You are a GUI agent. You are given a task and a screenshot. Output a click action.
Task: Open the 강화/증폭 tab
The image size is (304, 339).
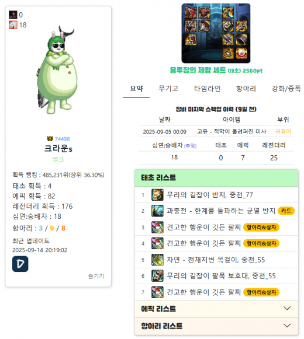click(x=286, y=89)
